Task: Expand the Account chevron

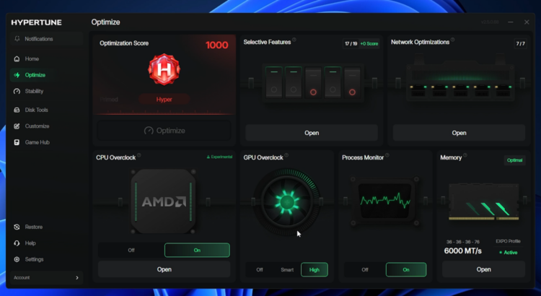Action: [77, 278]
